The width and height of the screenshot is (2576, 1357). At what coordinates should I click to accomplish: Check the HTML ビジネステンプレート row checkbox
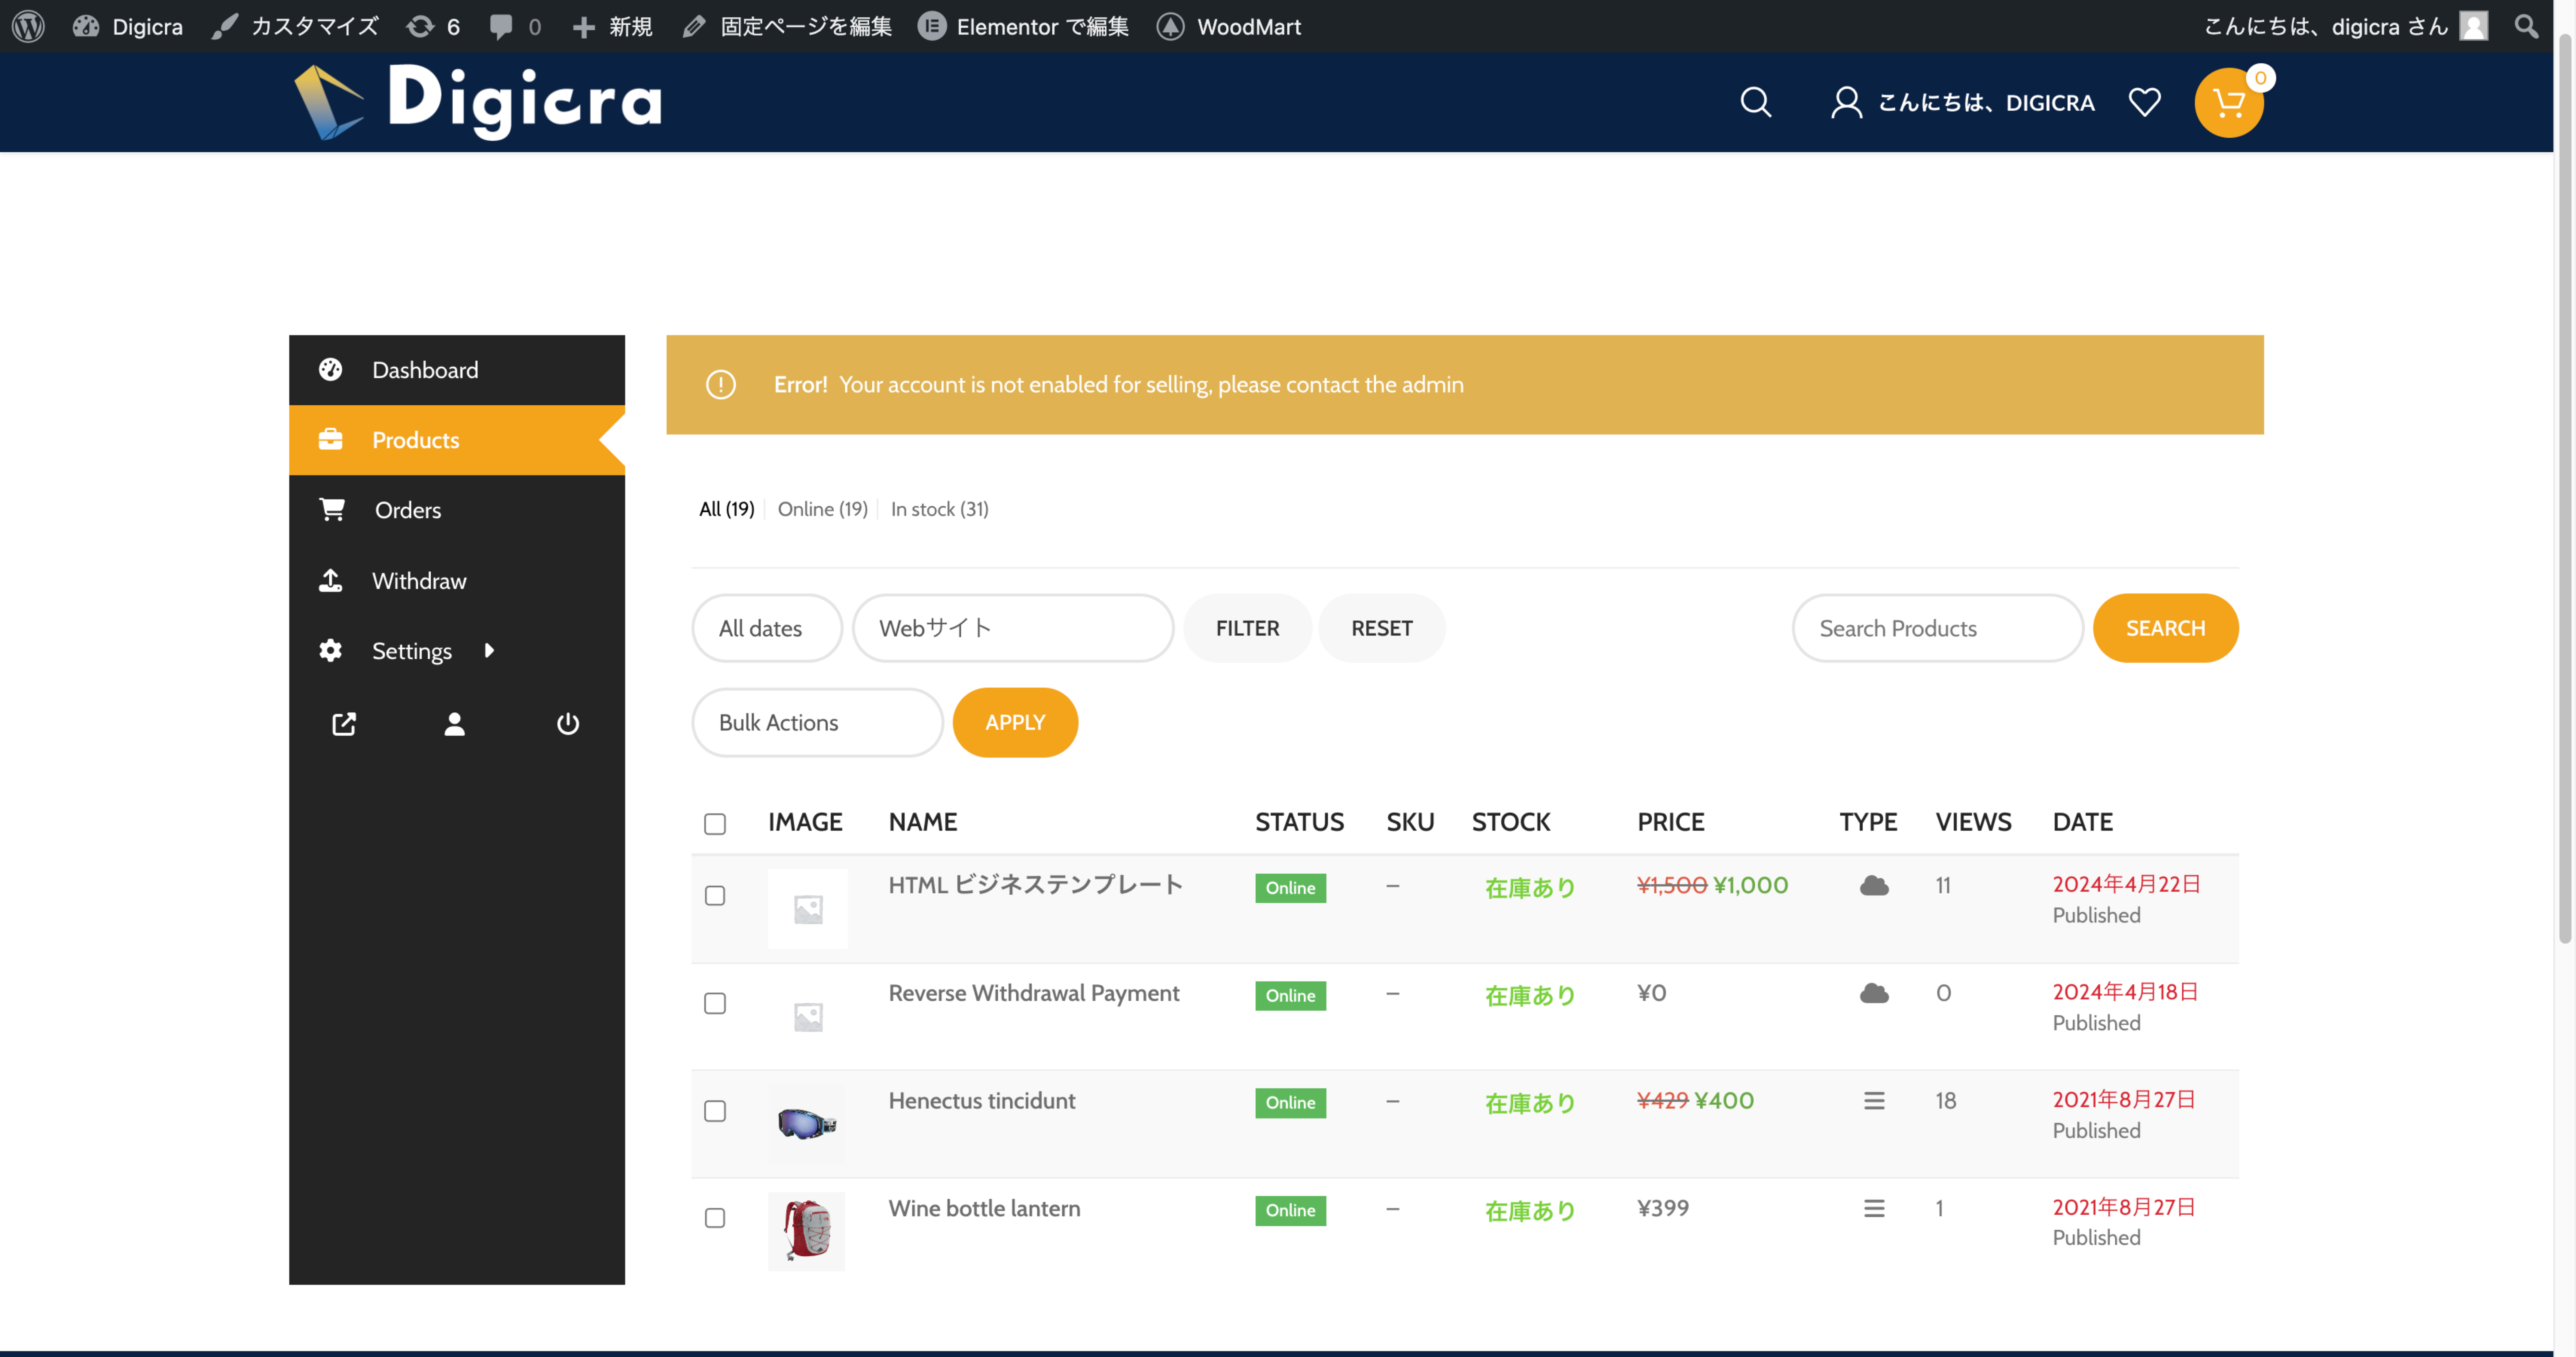pos(715,896)
